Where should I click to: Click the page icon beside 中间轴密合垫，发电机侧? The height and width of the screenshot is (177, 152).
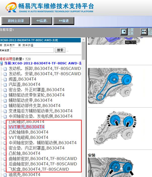coord(5,116)
